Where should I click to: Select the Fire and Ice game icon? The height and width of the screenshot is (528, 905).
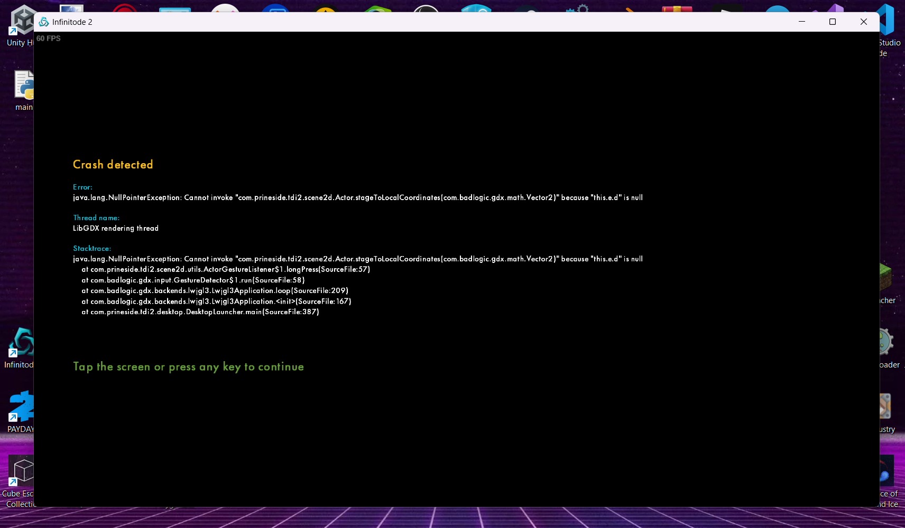tap(887, 473)
